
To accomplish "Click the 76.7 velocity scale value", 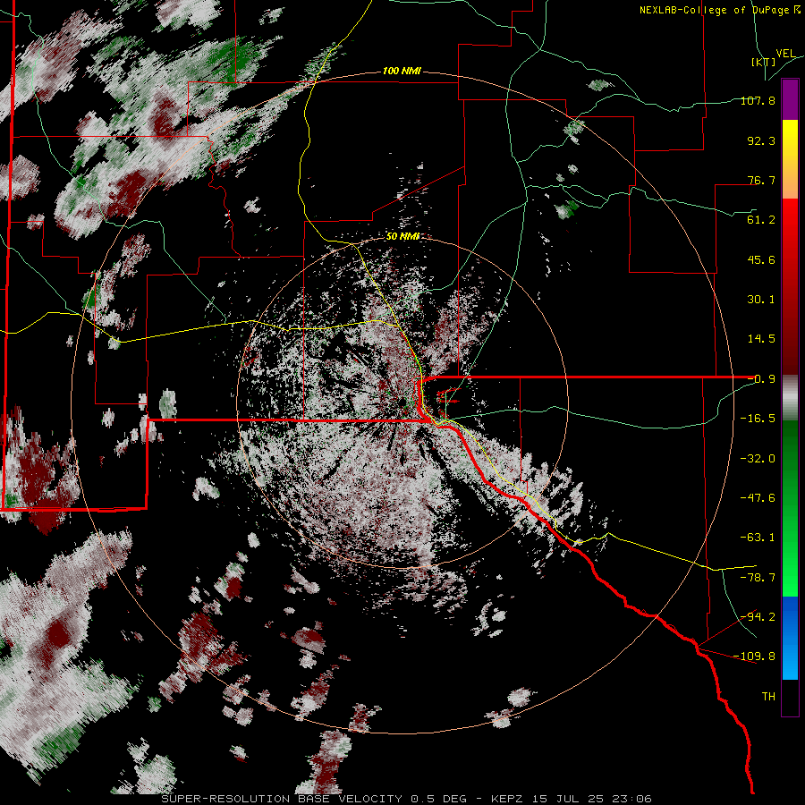I will tap(761, 180).
